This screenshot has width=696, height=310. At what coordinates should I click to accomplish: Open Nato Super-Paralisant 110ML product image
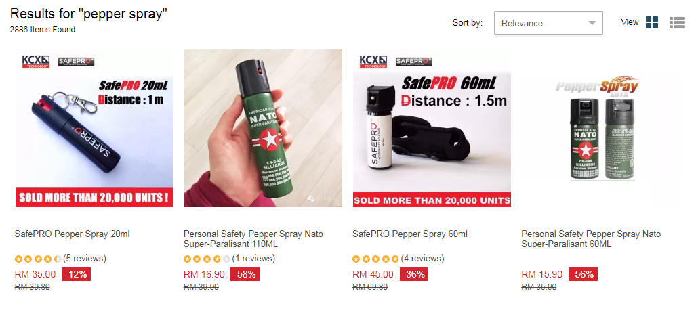tap(263, 128)
